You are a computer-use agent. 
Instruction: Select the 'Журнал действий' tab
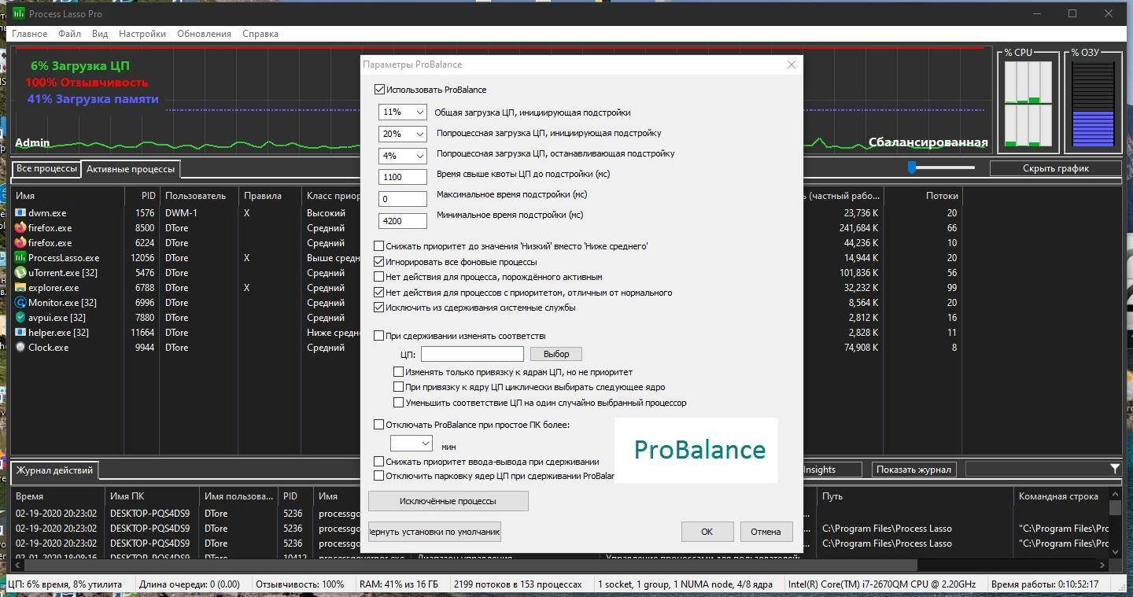(x=54, y=470)
